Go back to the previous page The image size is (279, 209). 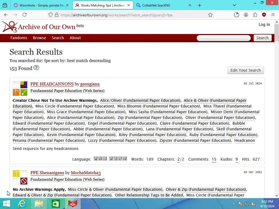[x=6, y=15]
